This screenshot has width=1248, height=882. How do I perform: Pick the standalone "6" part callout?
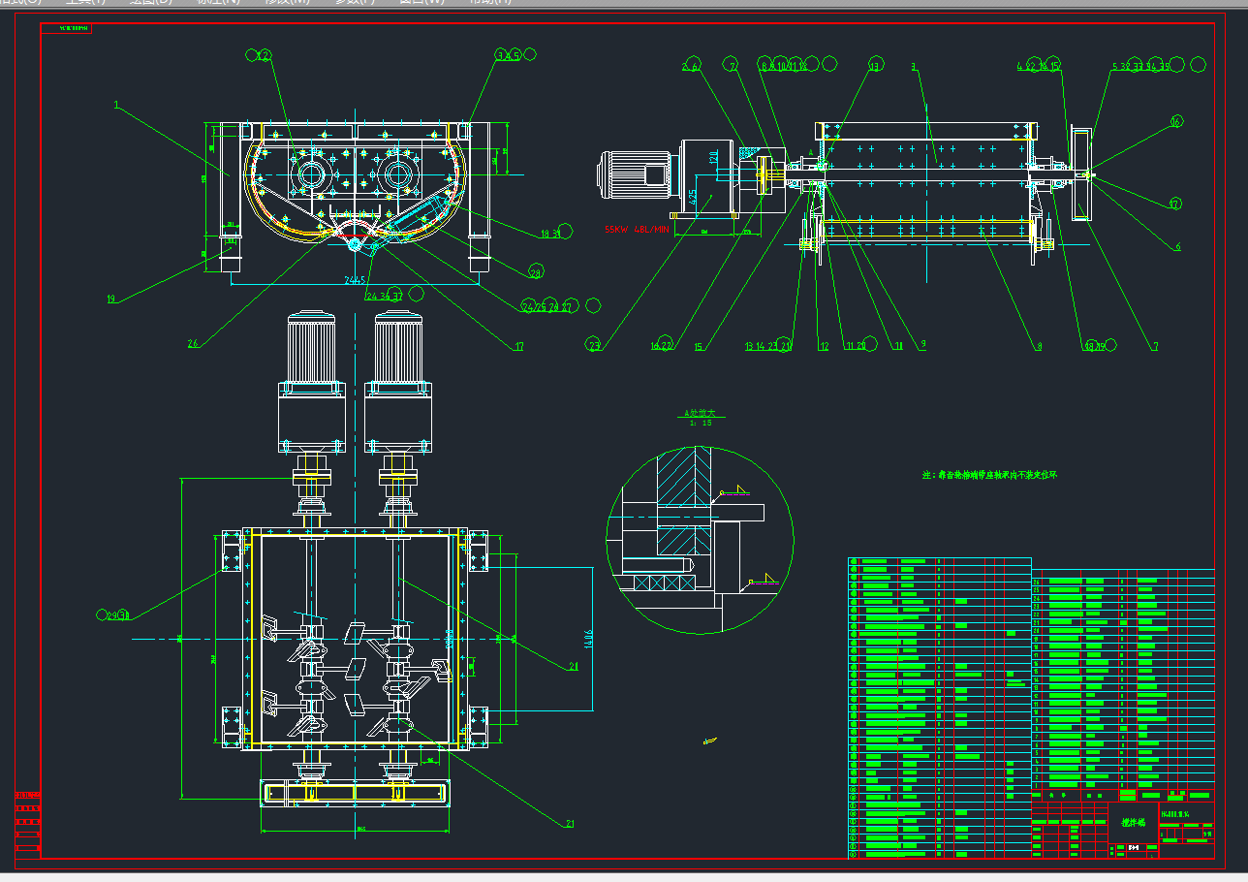coord(1178,247)
